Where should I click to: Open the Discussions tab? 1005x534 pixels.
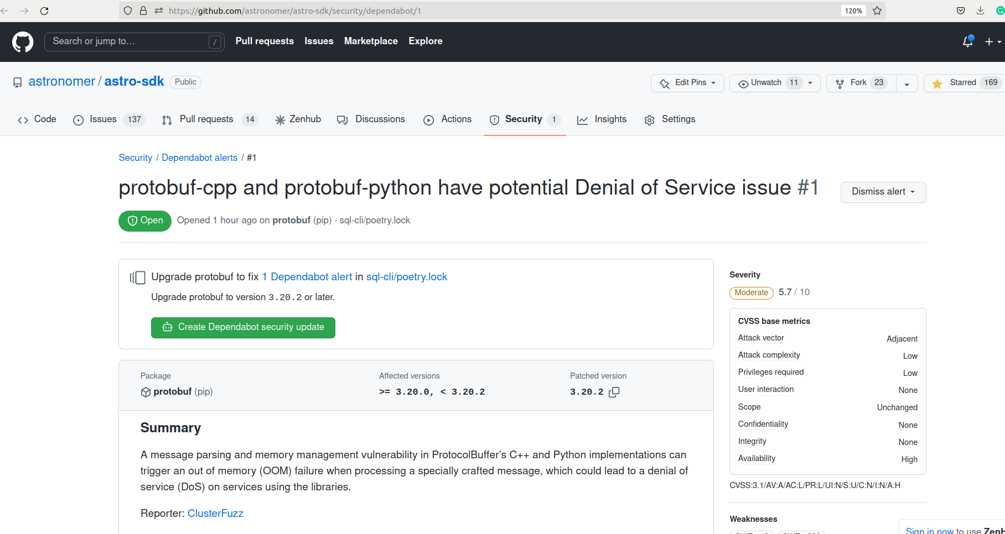pos(371,119)
